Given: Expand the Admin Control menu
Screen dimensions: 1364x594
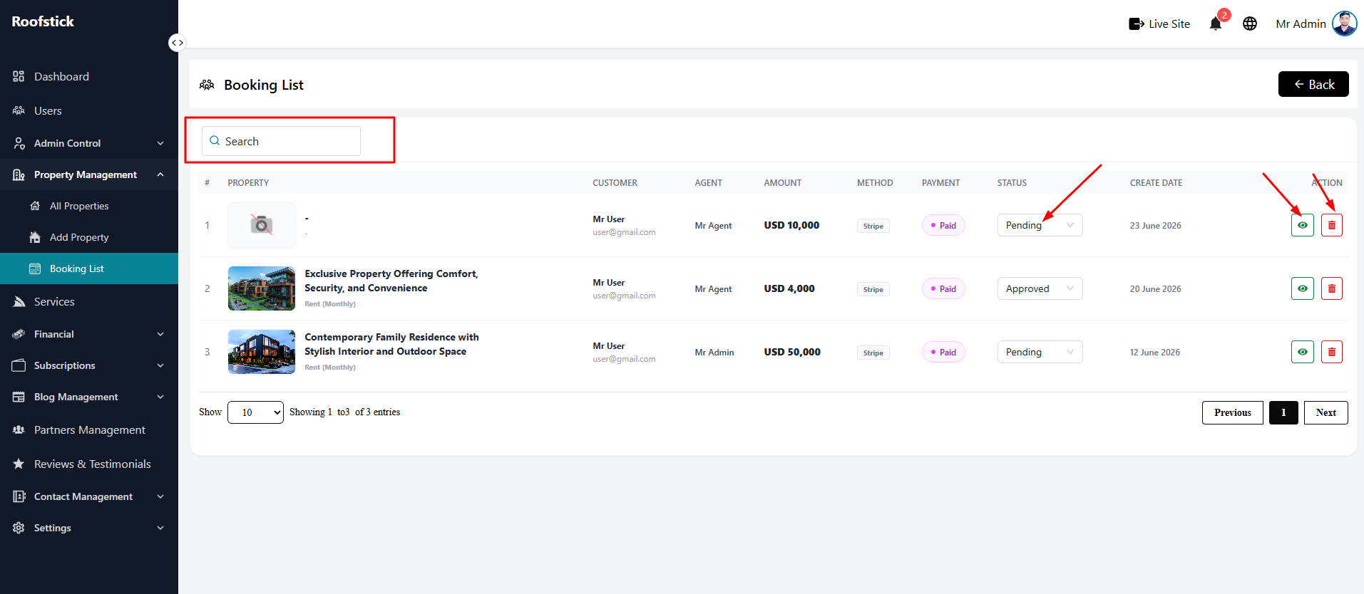Looking at the screenshot, I should coord(89,143).
